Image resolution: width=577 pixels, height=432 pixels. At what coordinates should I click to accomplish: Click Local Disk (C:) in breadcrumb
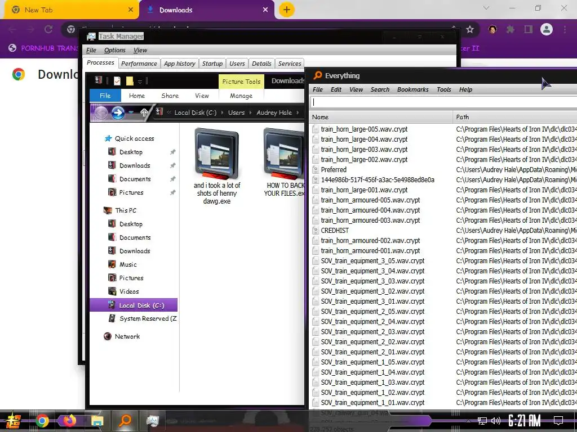coord(196,112)
